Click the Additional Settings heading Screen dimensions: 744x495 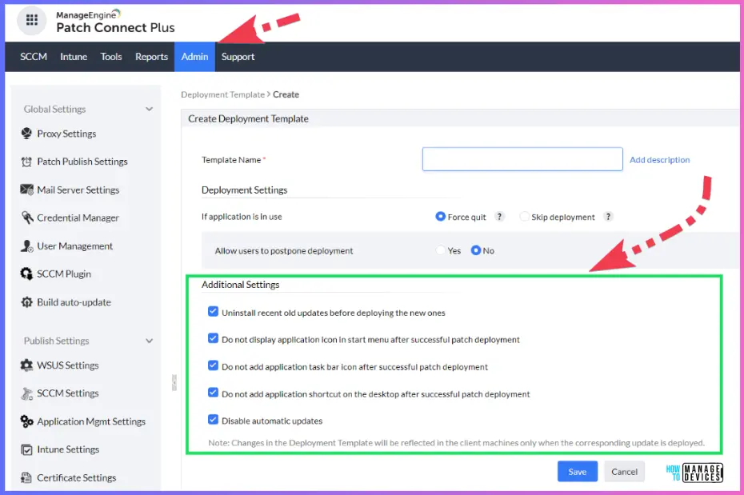[240, 285]
